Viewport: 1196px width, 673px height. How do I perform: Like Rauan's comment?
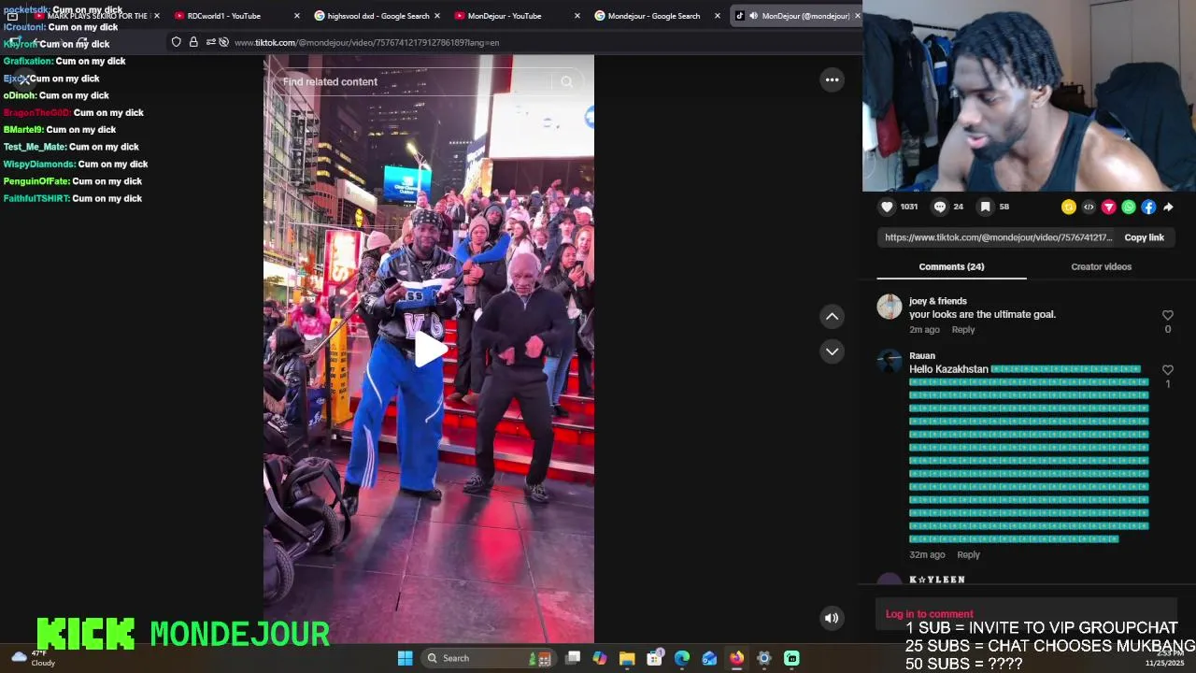tap(1167, 370)
